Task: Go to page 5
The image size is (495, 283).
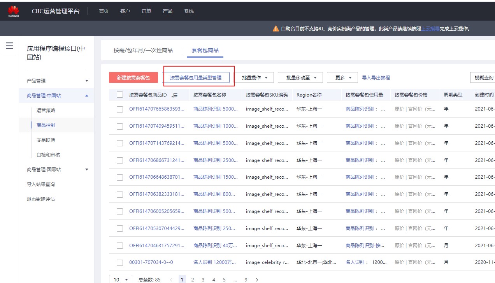Action: point(224,279)
